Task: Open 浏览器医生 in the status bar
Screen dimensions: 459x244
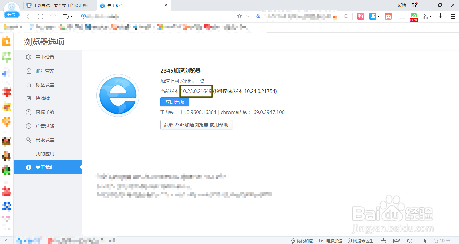Action: (361, 241)
